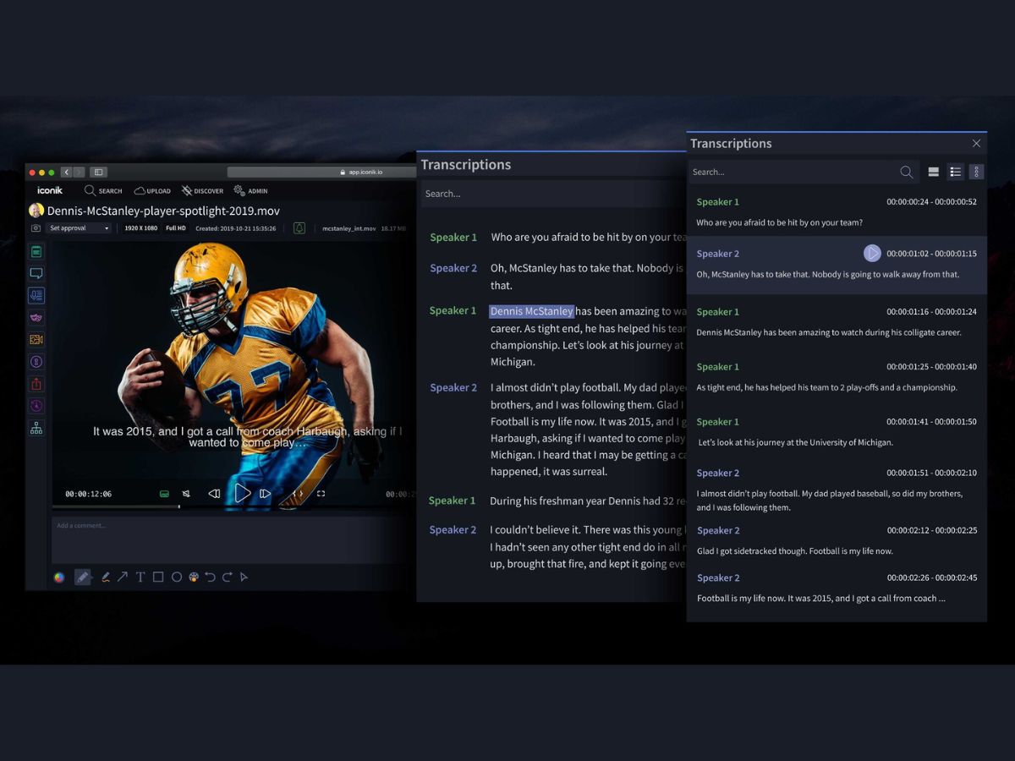
Task: Play the Dennis McStanley video
Action: point(242,493)
